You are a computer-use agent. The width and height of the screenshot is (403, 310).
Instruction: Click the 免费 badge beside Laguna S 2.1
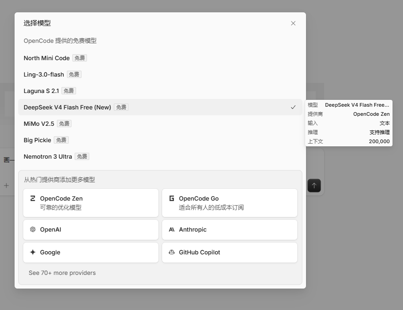click(x=69, y=91)
